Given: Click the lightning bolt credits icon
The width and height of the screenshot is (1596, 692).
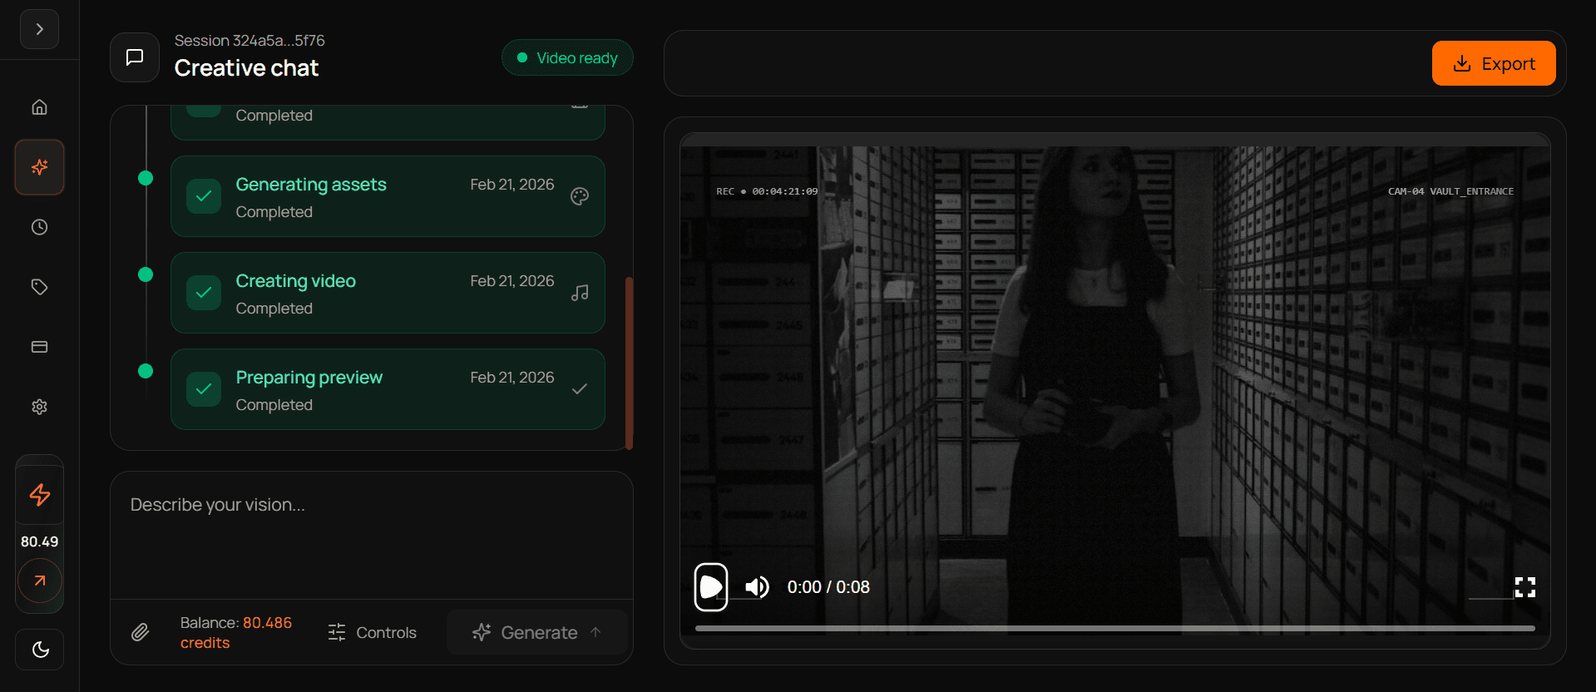Looking at the screenshot, I should (39, 495).
